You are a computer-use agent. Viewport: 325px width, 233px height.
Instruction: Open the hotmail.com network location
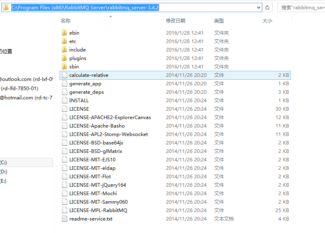tap(26, 97)
